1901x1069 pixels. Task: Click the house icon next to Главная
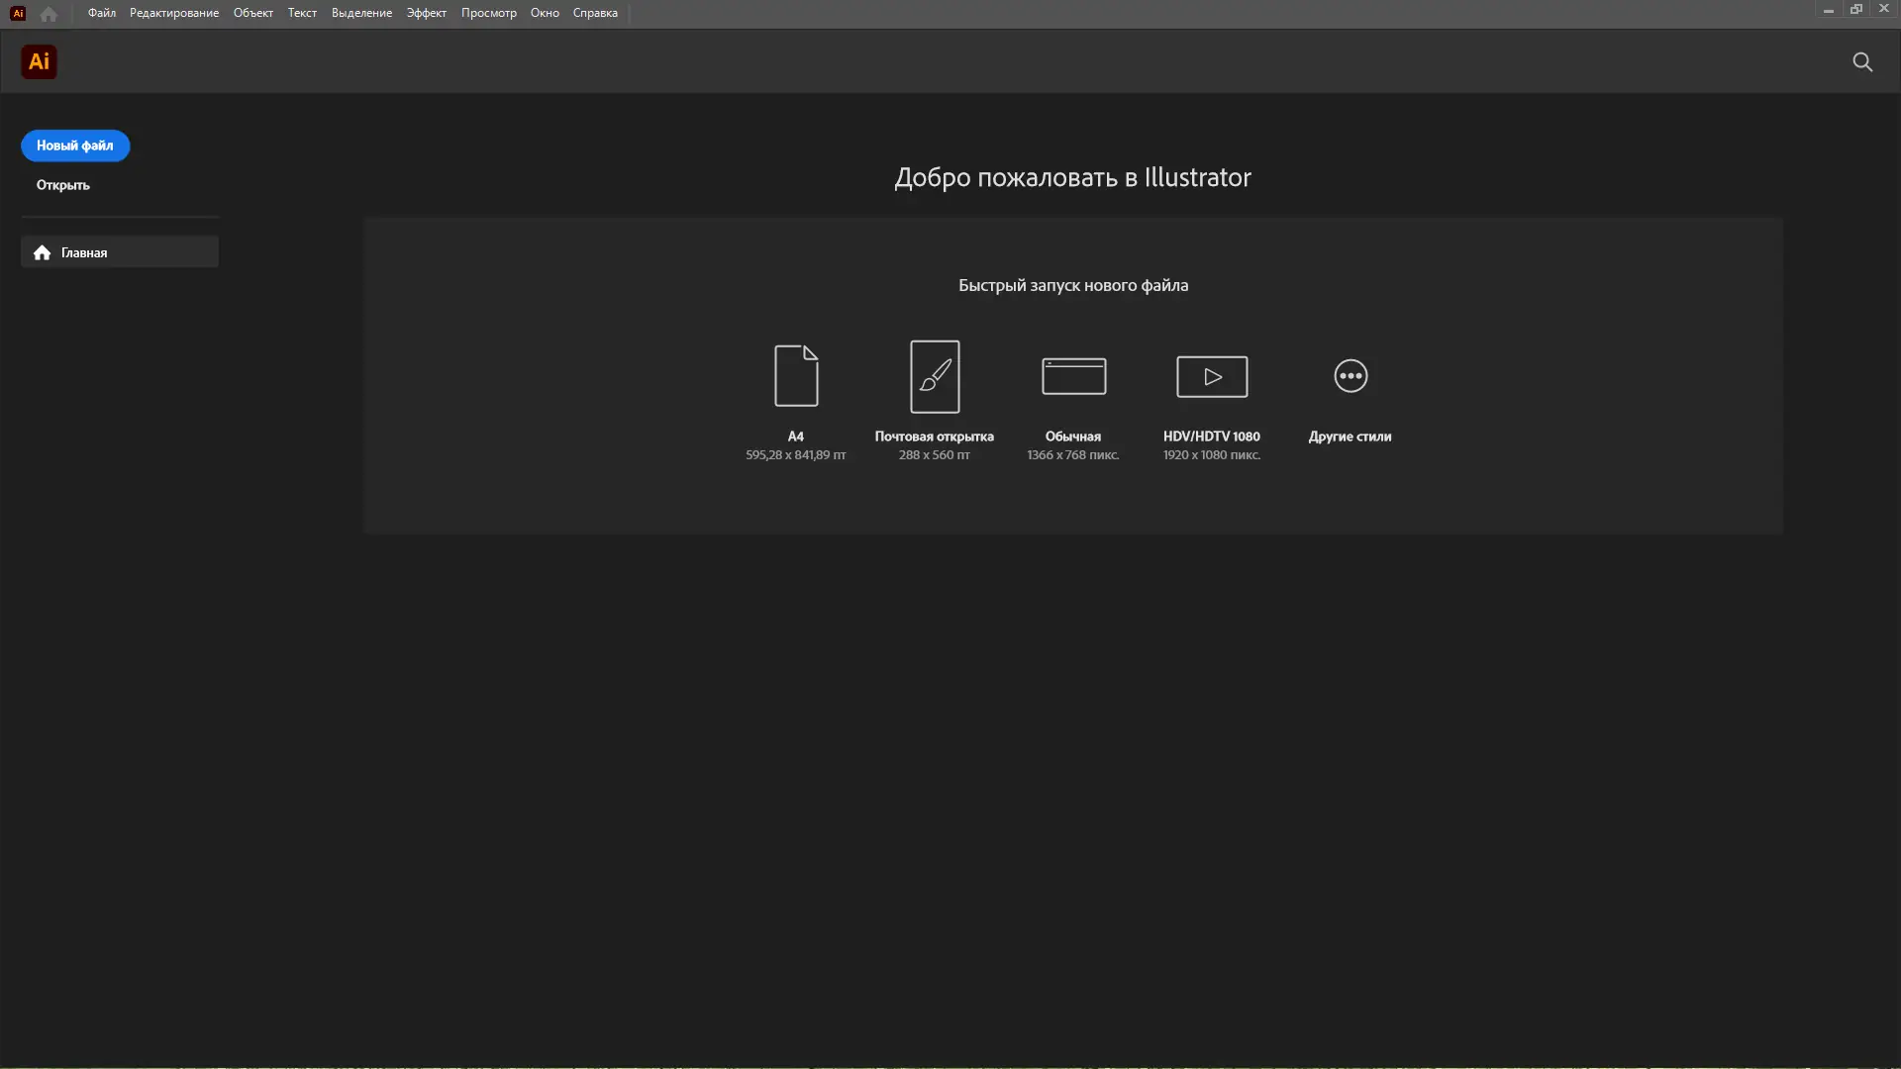[42, 252]
